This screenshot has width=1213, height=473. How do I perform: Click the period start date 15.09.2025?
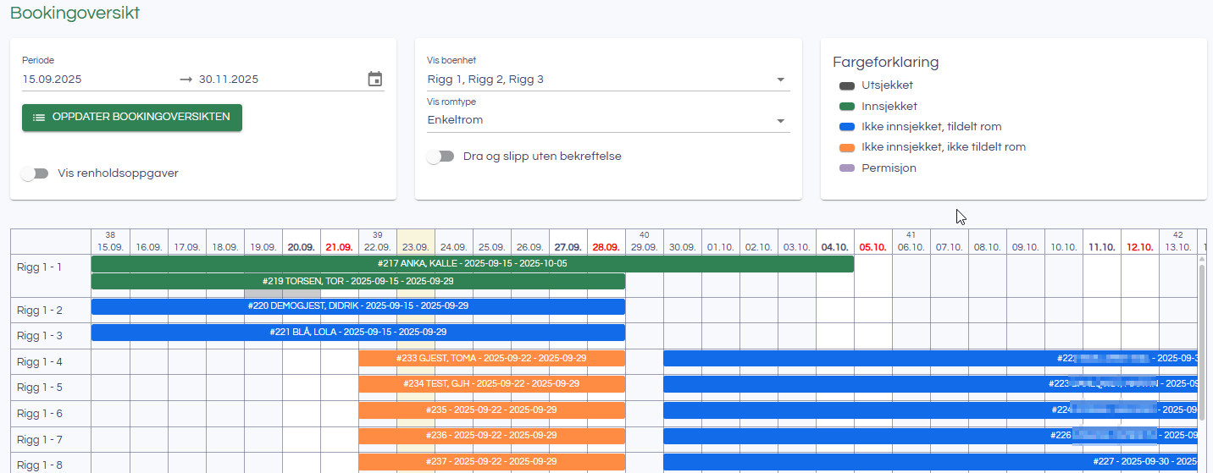click(52, 80)
